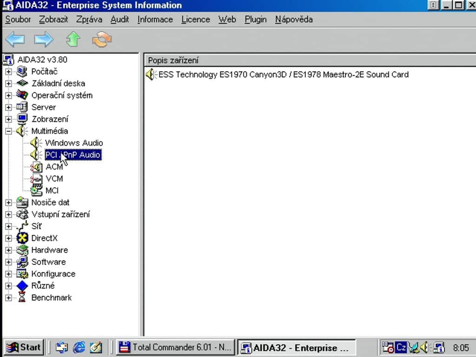Click the VCM video codec icon
Viewport: 476px width, 357px height.
[x=36, y=178]
